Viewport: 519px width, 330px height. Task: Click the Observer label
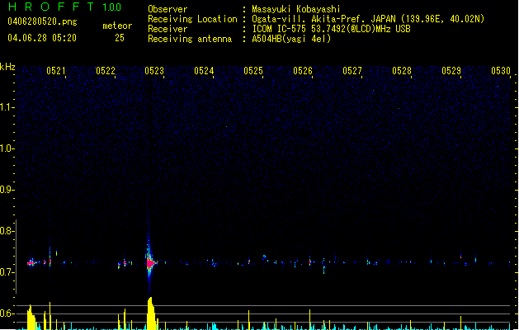[167, 9]
